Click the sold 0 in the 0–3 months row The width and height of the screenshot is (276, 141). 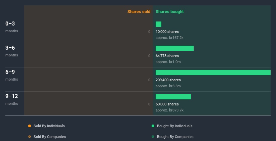(149, 32)
